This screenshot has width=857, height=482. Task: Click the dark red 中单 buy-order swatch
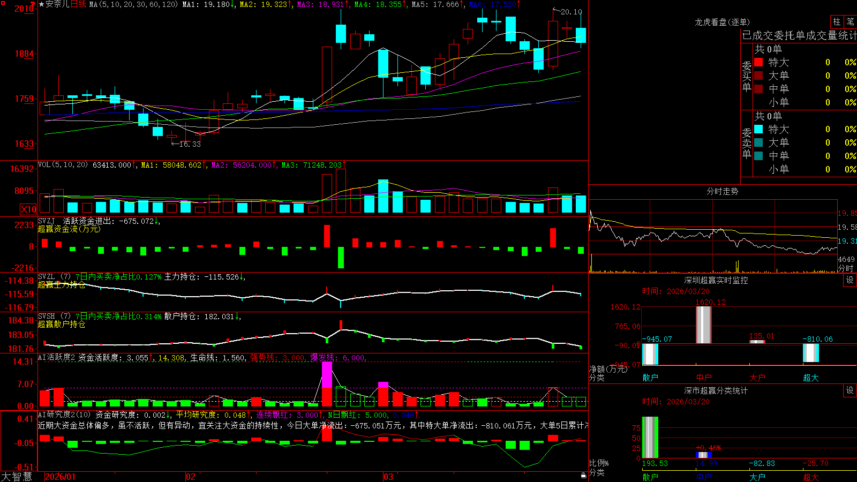(x=758, y=89)
